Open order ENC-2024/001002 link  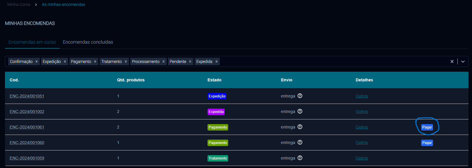click(27, 112)
